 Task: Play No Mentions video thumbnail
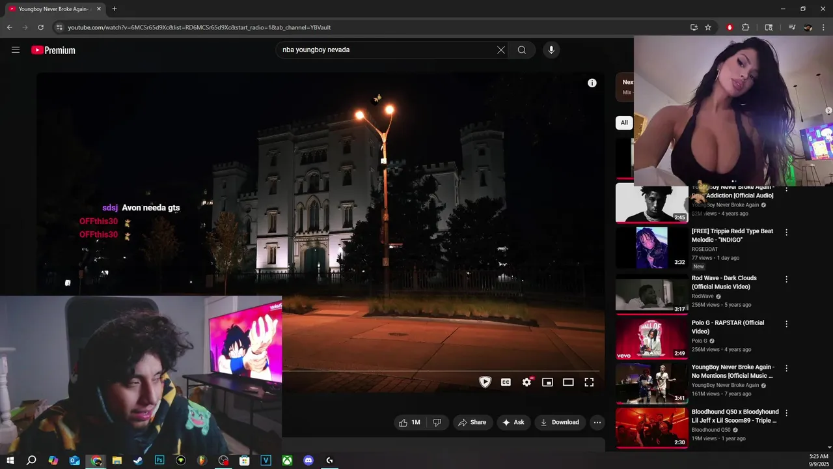point(651,382)
